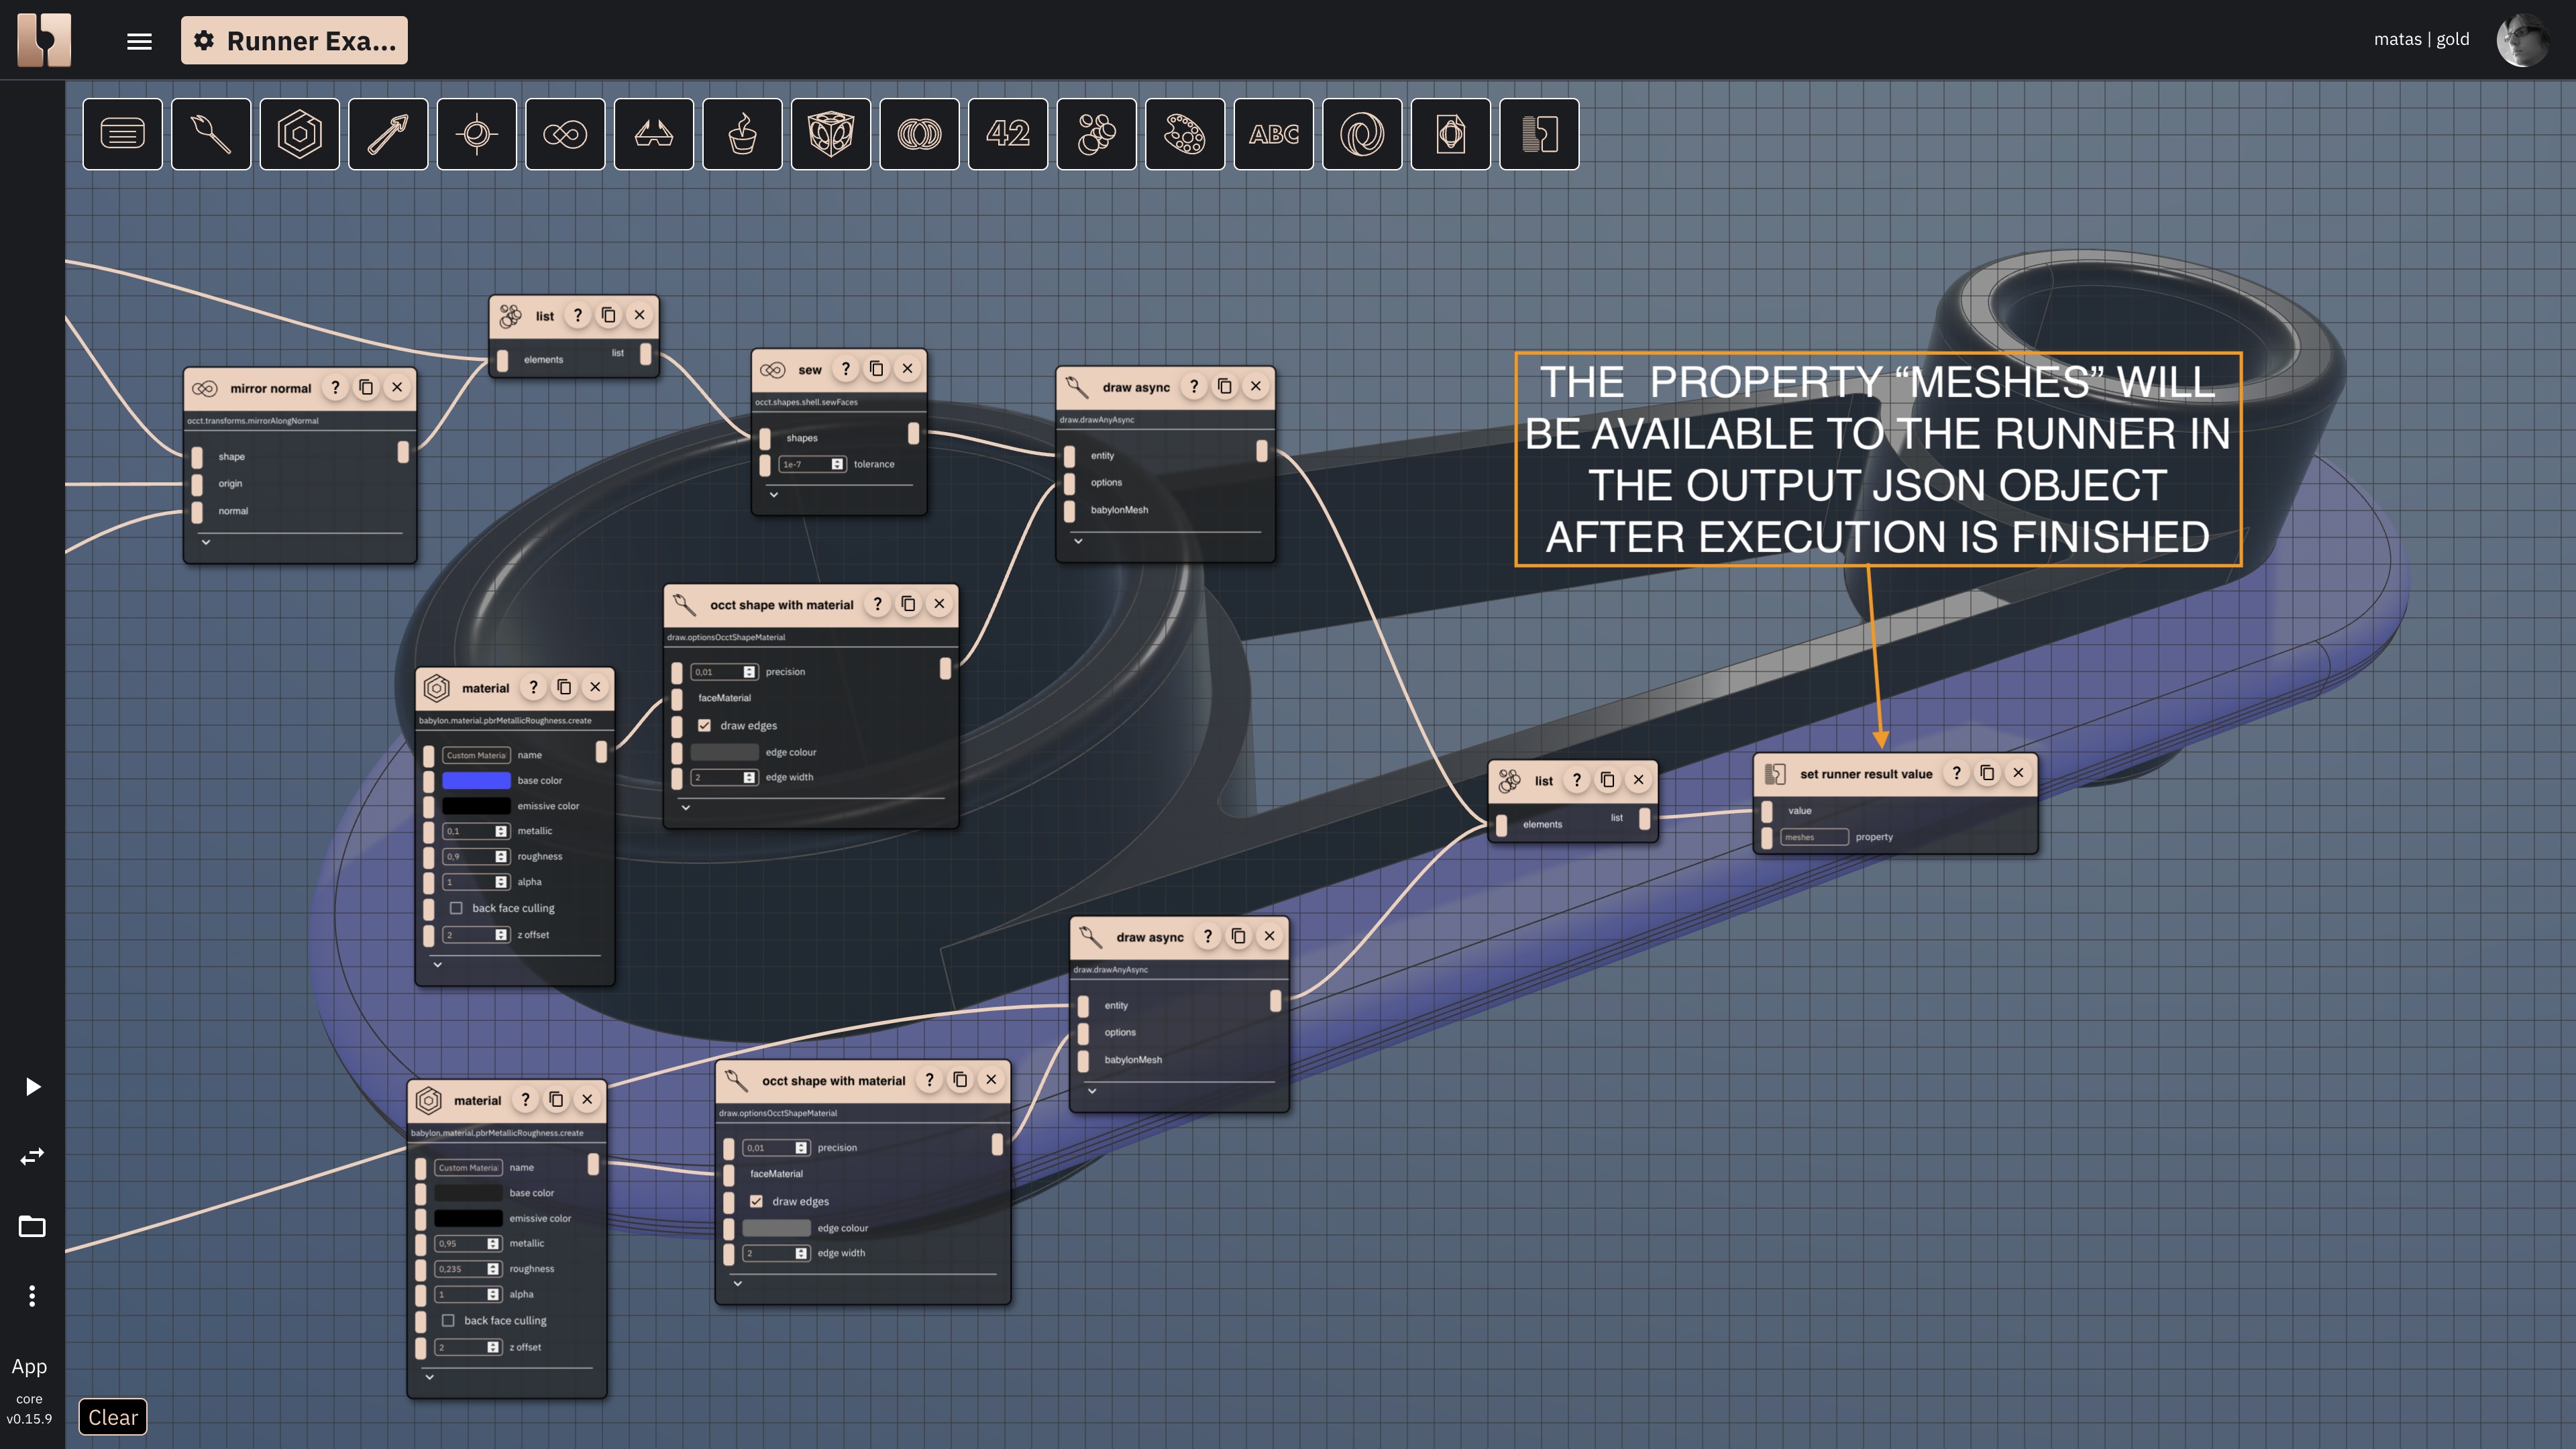This screenshot has height=1449, width=2576.
Task: Open help for set runner result value
Action: [x=1956, y=773]
